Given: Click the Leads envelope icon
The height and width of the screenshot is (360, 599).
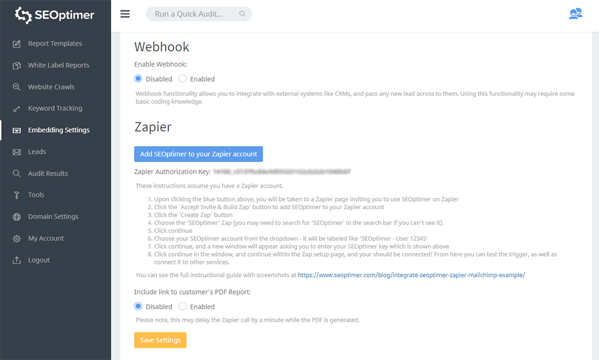Looking at the screenshot, I should [x=16, y=152].
